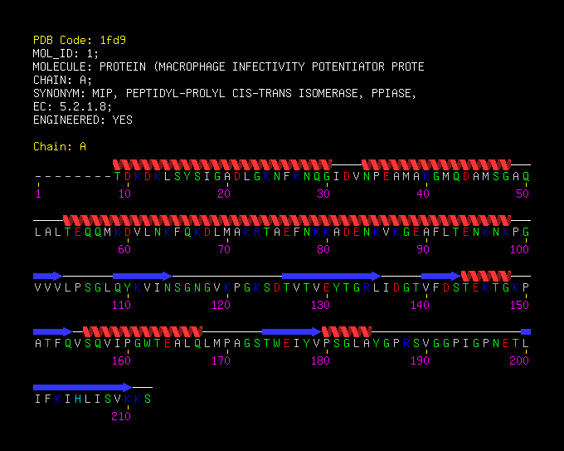This screenshot has width=564, height=451.
Task: Click residue number label 100
Action: [519, 249]
